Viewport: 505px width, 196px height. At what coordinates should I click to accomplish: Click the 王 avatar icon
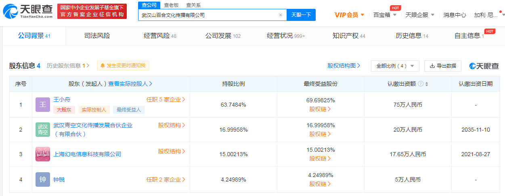point(43,105)
